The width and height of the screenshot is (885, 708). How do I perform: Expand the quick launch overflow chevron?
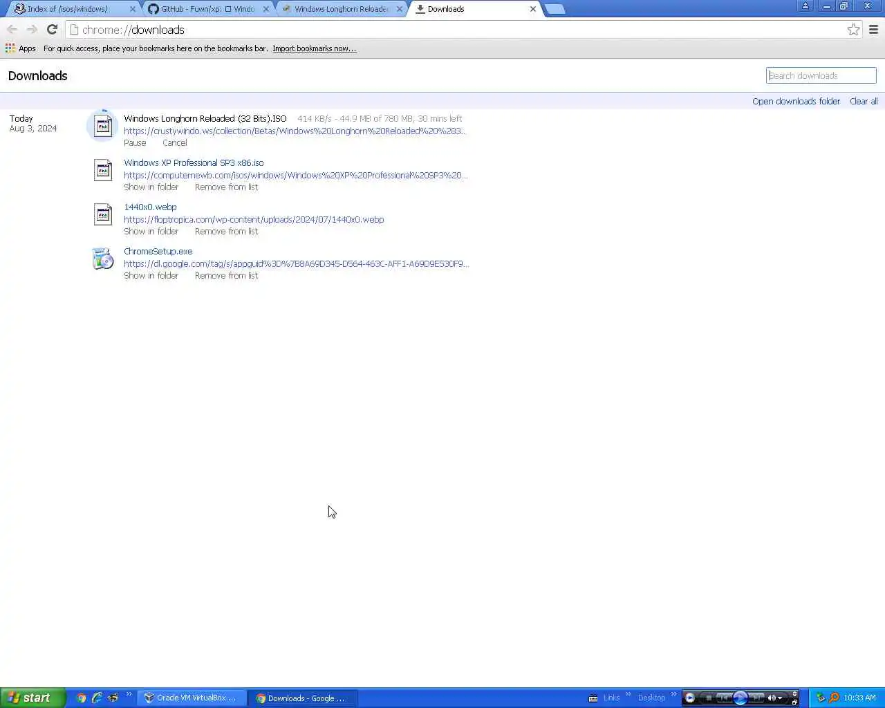pos(129,694)
